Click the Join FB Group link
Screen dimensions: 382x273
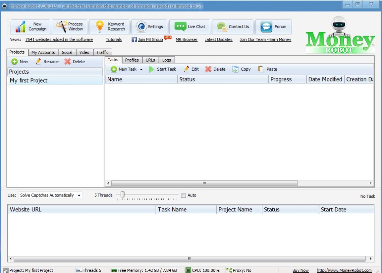(150, 39)
